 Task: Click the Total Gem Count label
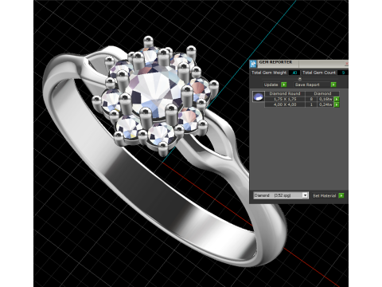[x=319, y=73]
